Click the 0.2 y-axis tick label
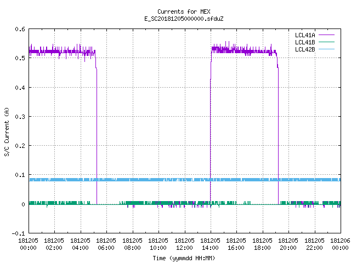 (20, 146)
